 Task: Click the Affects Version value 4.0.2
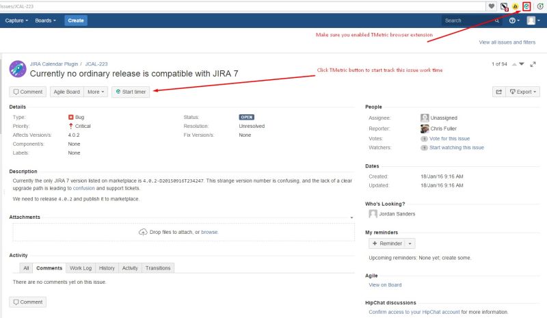click(74, 135)
